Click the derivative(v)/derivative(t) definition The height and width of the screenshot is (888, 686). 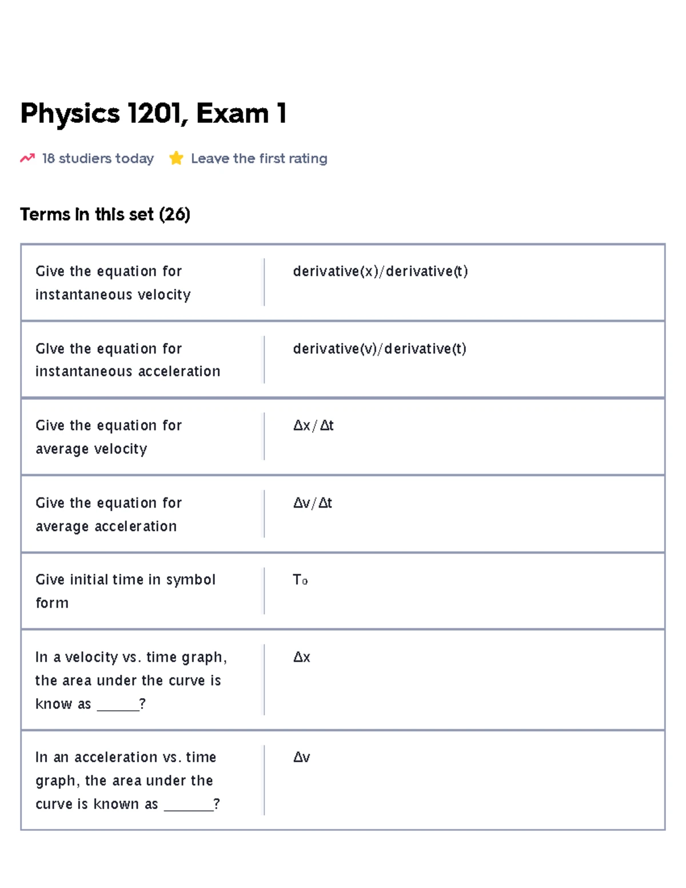coord(380,349)
